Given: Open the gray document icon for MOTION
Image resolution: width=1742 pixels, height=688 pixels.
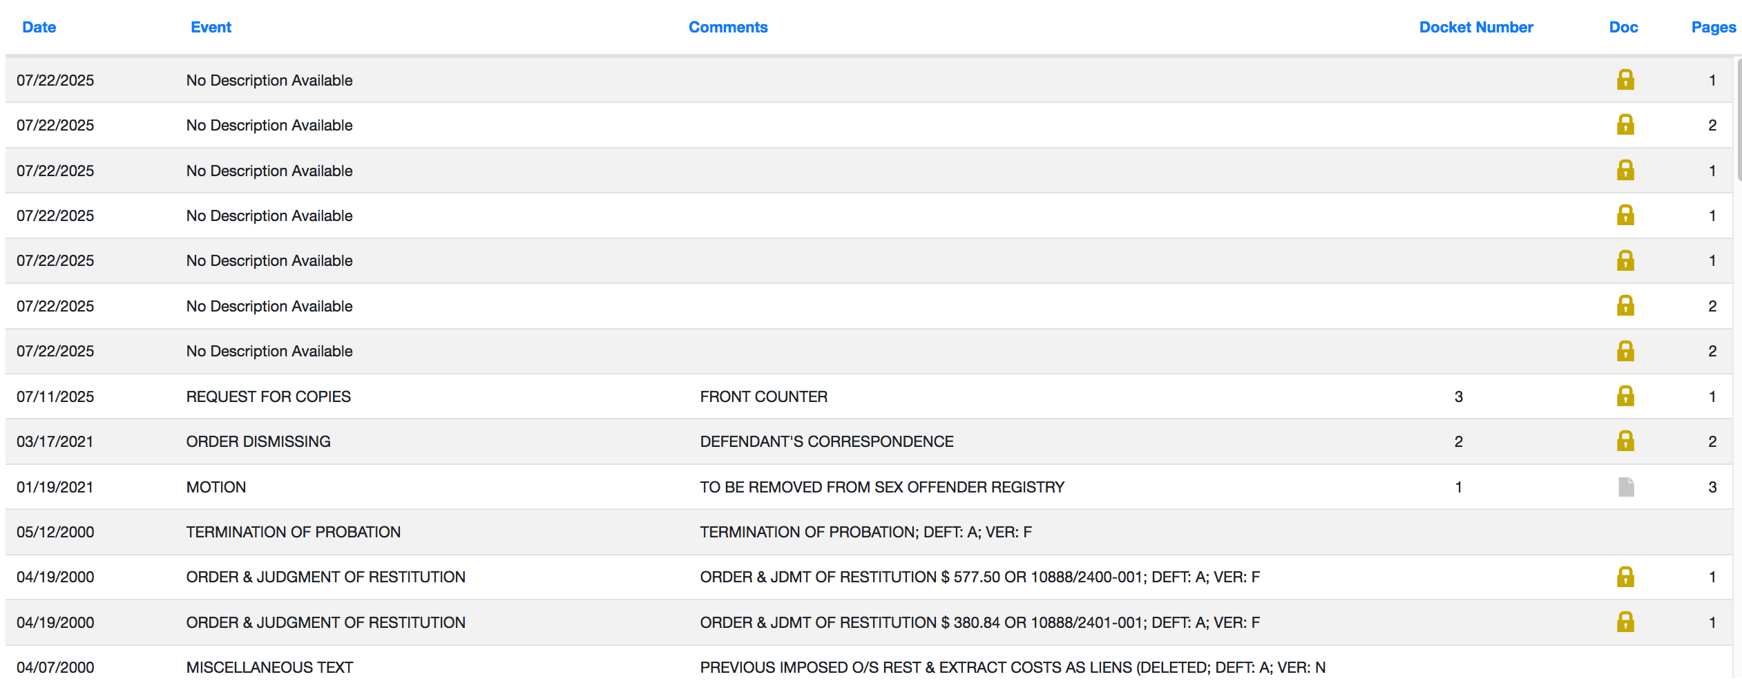Looking at the screenshot, I should (x=1626, y=487).
